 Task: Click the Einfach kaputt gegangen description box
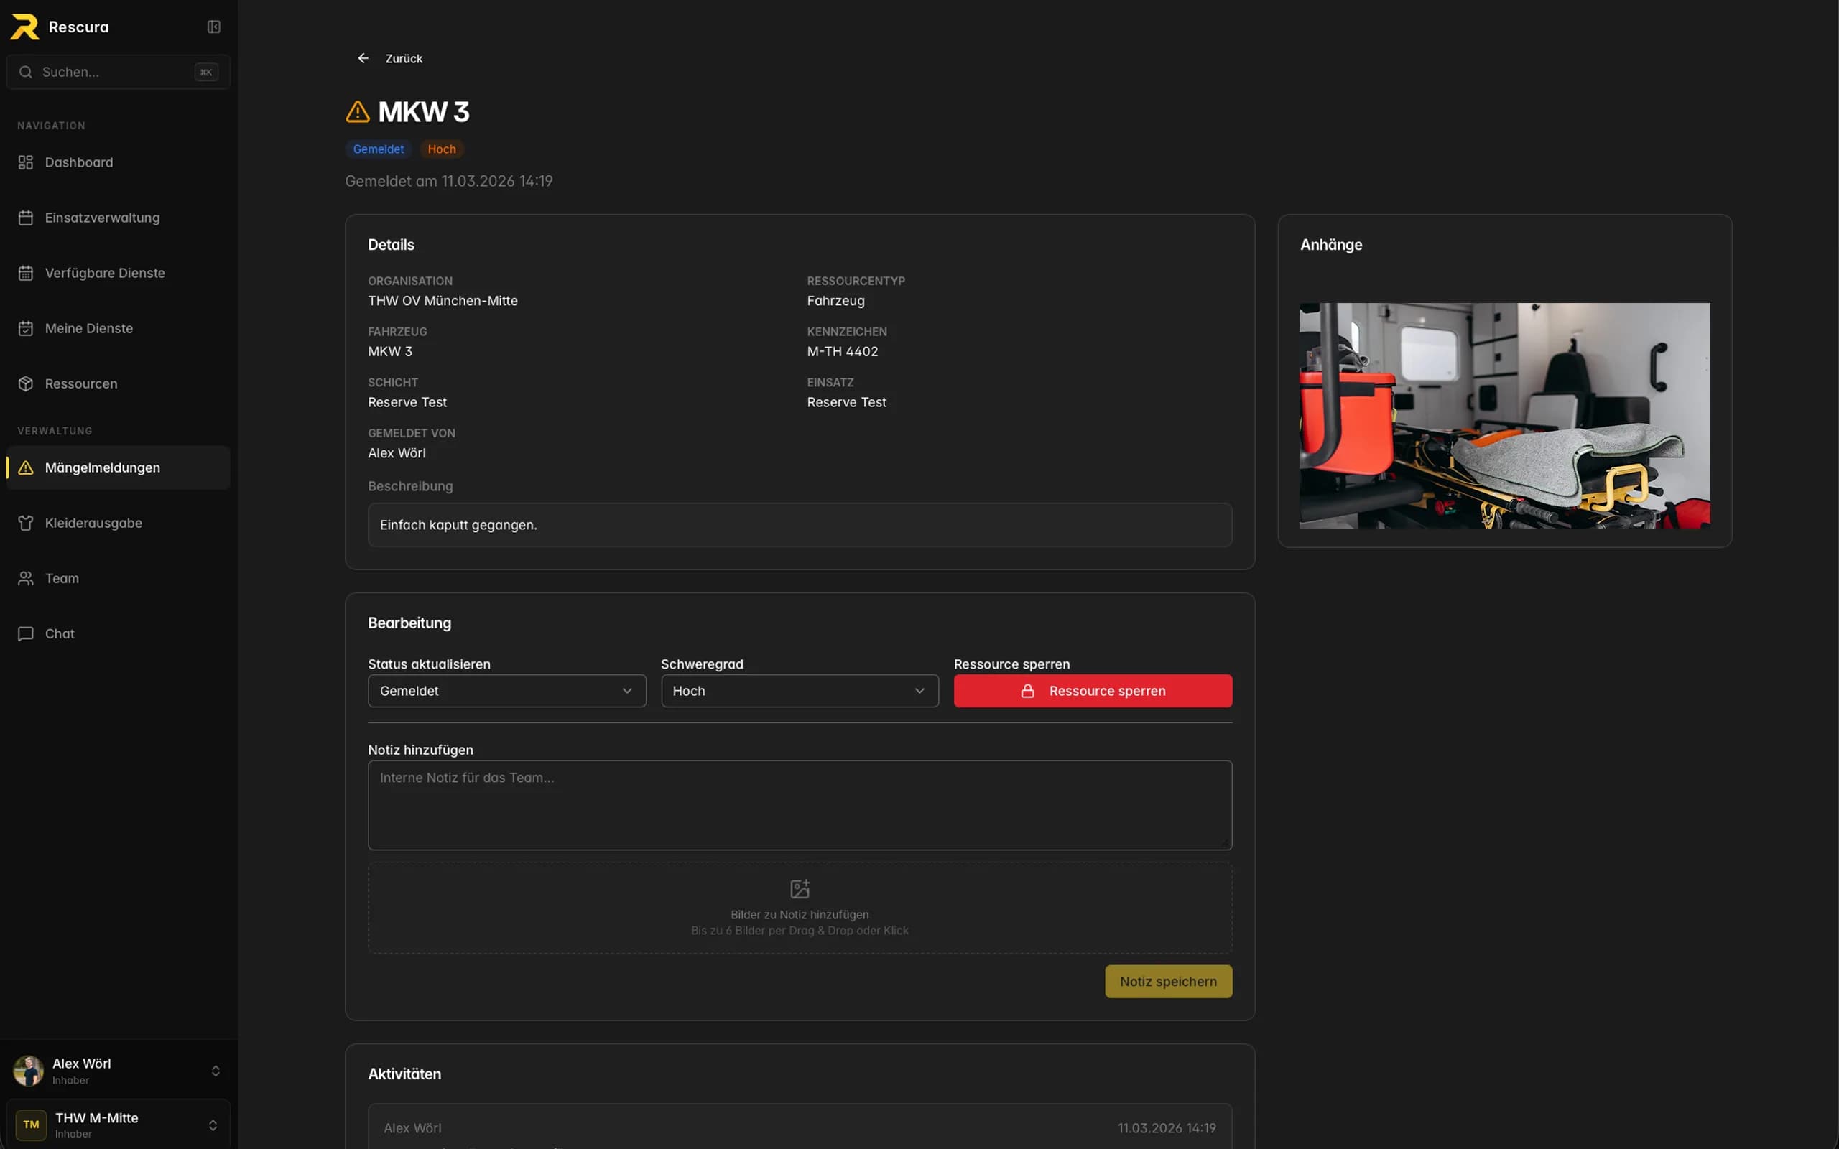tap(800, 524)
